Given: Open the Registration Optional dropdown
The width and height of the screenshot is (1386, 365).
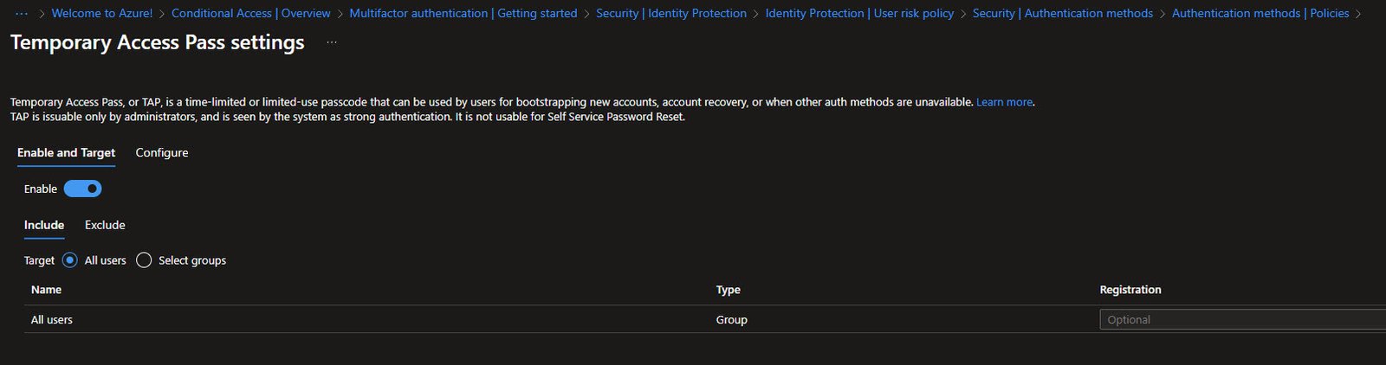Looking at the screenshot, I should pos(1240,320).
